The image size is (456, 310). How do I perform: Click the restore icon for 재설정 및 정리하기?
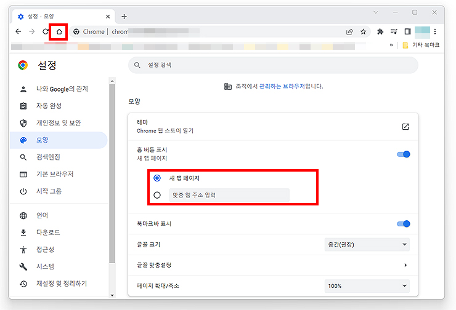[23, 284]
